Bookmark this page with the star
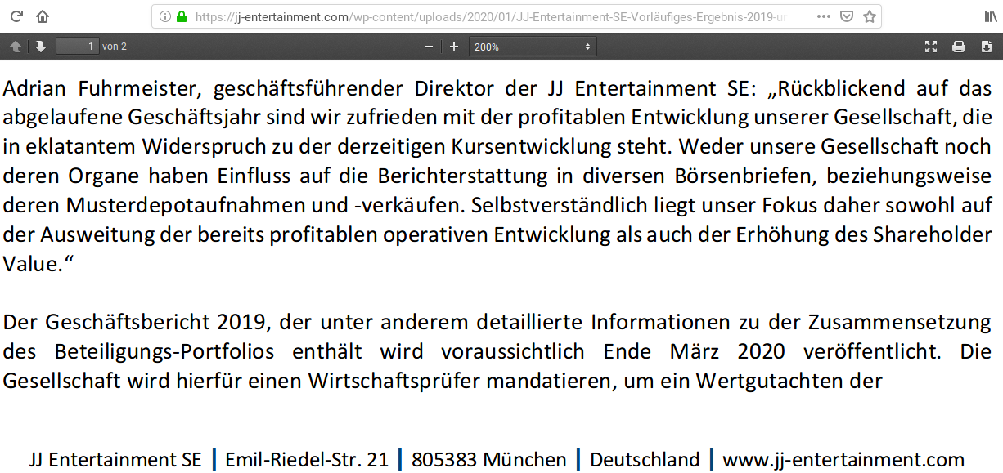 [870, 16]
